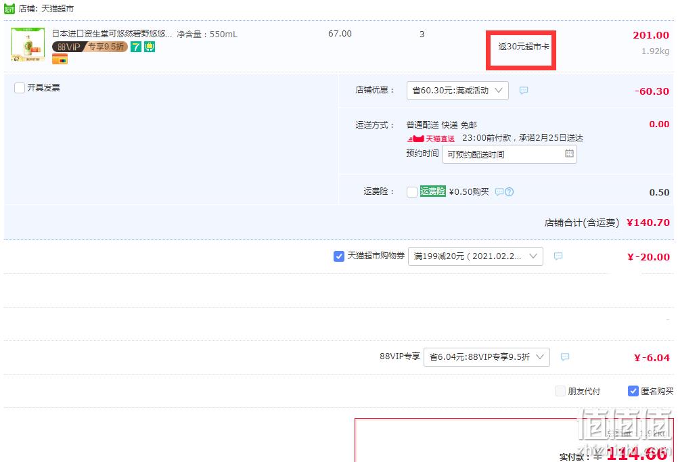This screenshot has height=462, width=678.
Task: Click the freight insurance amount 0.50
Action: (659, 192)
